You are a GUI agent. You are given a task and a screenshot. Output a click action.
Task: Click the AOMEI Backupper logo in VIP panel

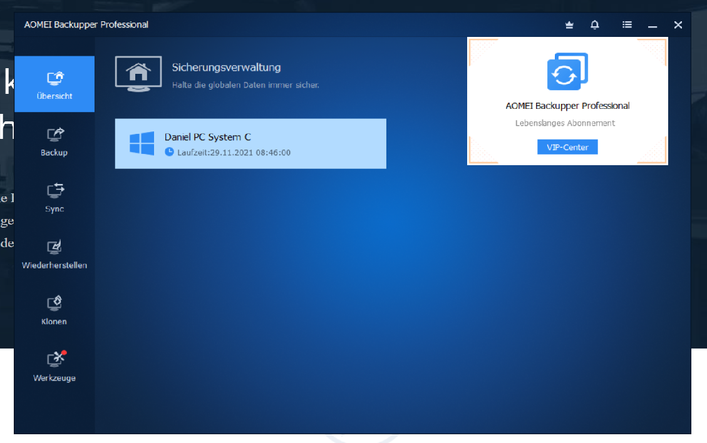coord(567,71)
